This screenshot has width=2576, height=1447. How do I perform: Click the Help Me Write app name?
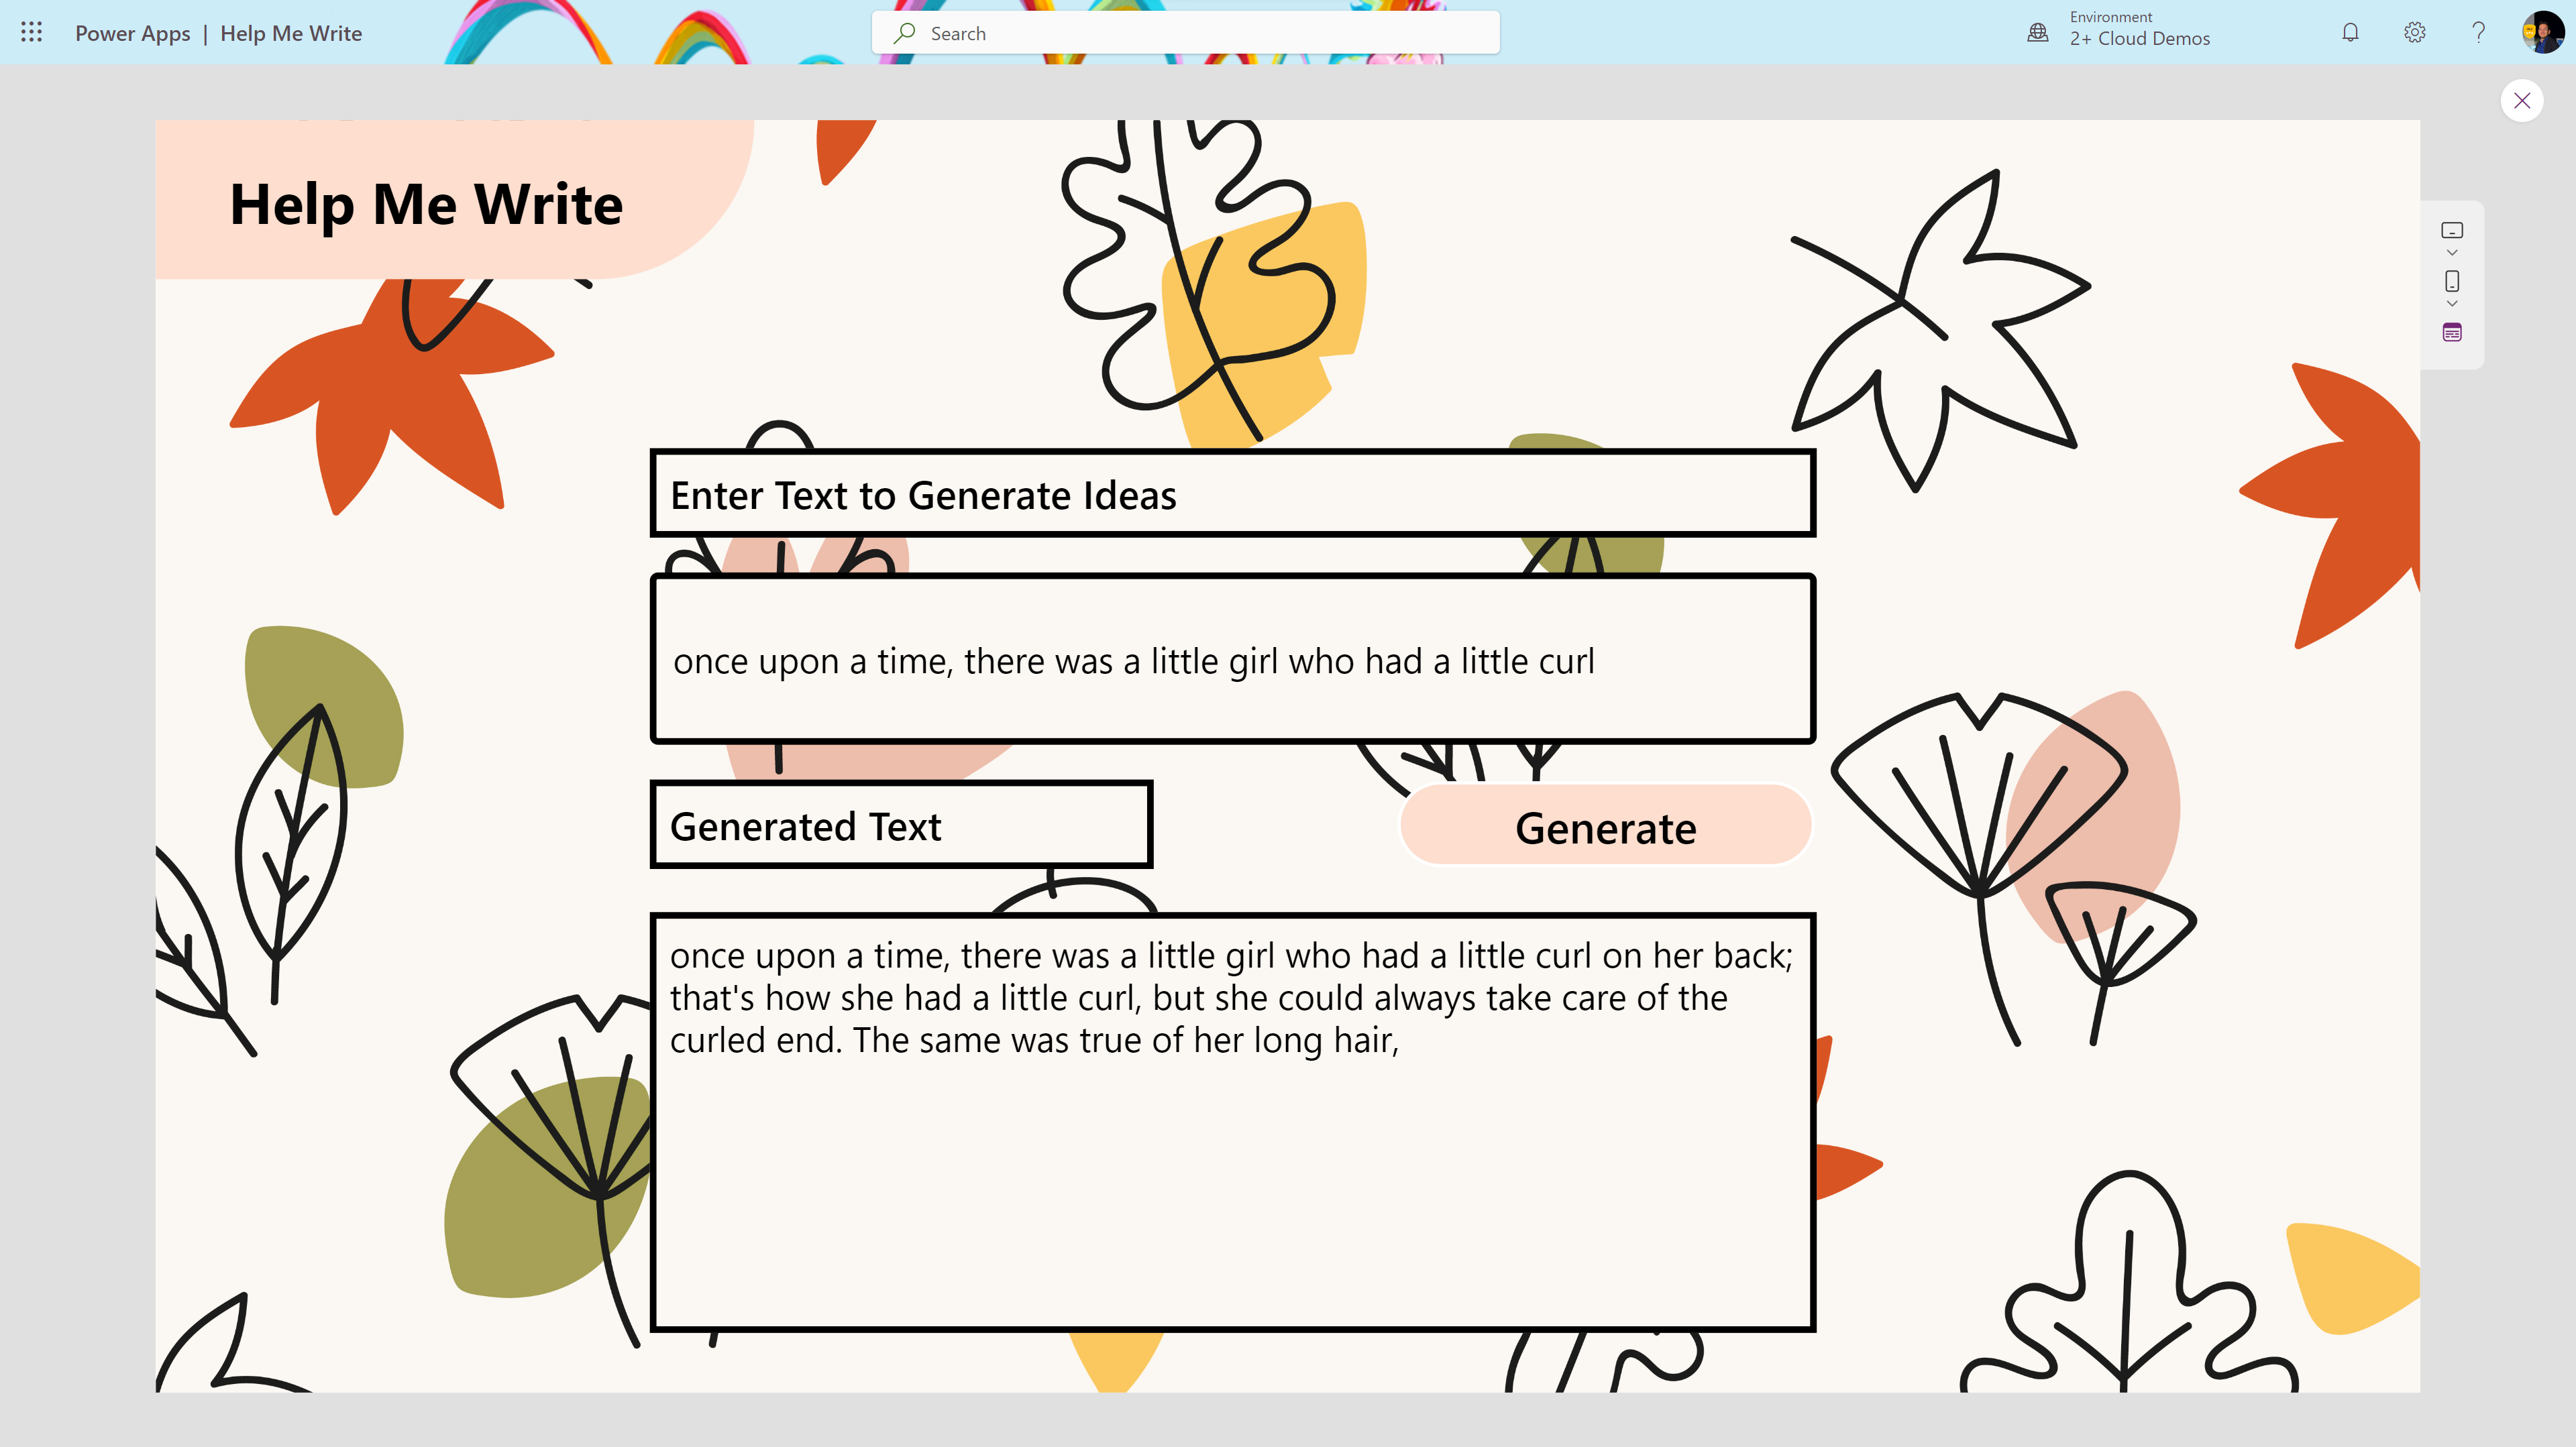point(291,33)
